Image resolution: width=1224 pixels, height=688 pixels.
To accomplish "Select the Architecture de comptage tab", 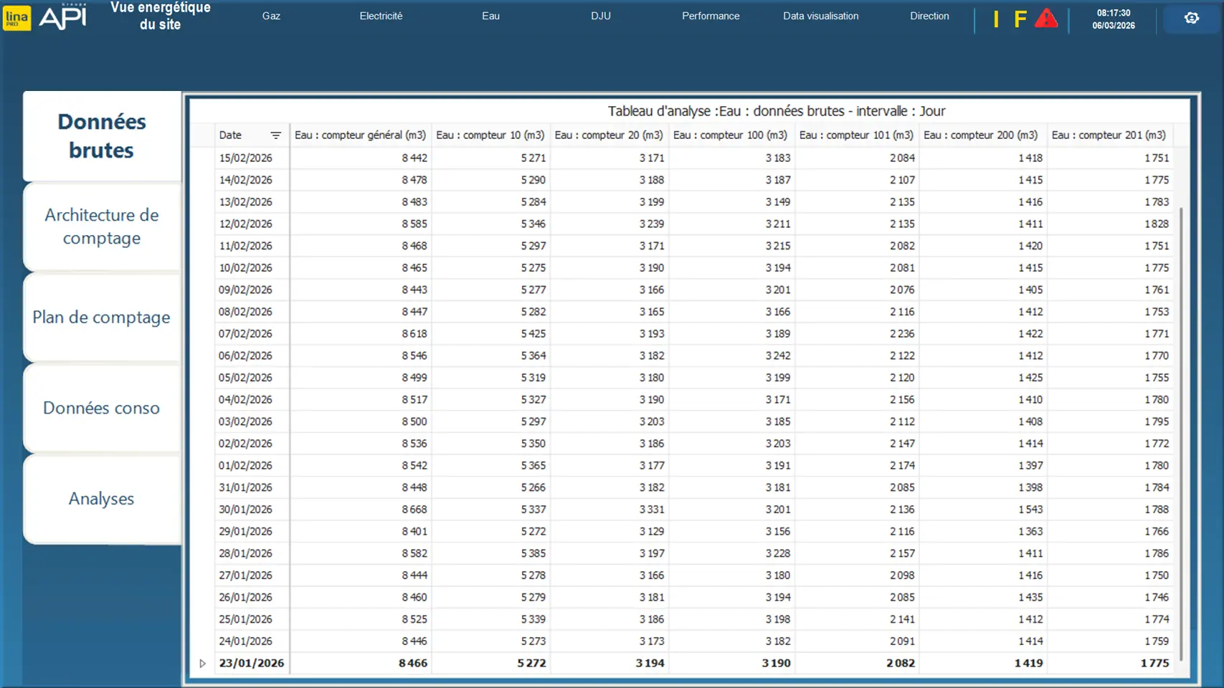I will click(x=102, y=226).
